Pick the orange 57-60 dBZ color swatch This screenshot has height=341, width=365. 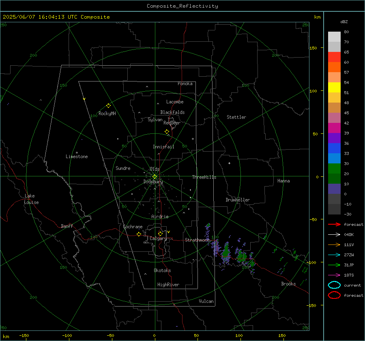(334, 67)
